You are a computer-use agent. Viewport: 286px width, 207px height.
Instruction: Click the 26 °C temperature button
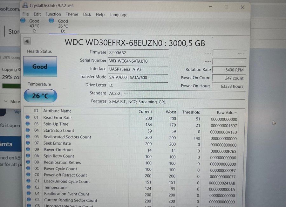(x=40, y=96)
